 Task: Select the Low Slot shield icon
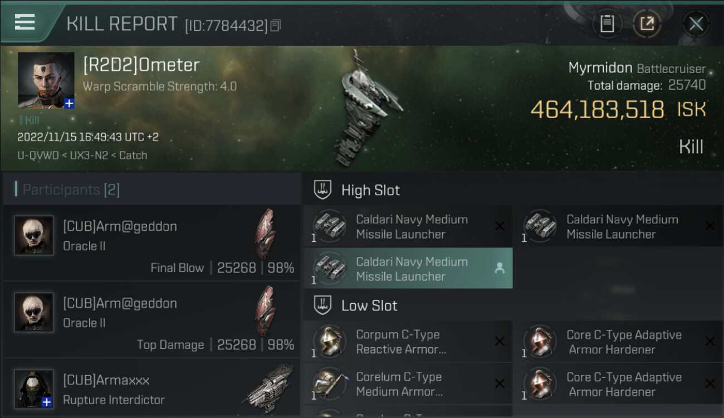[323, 305]
